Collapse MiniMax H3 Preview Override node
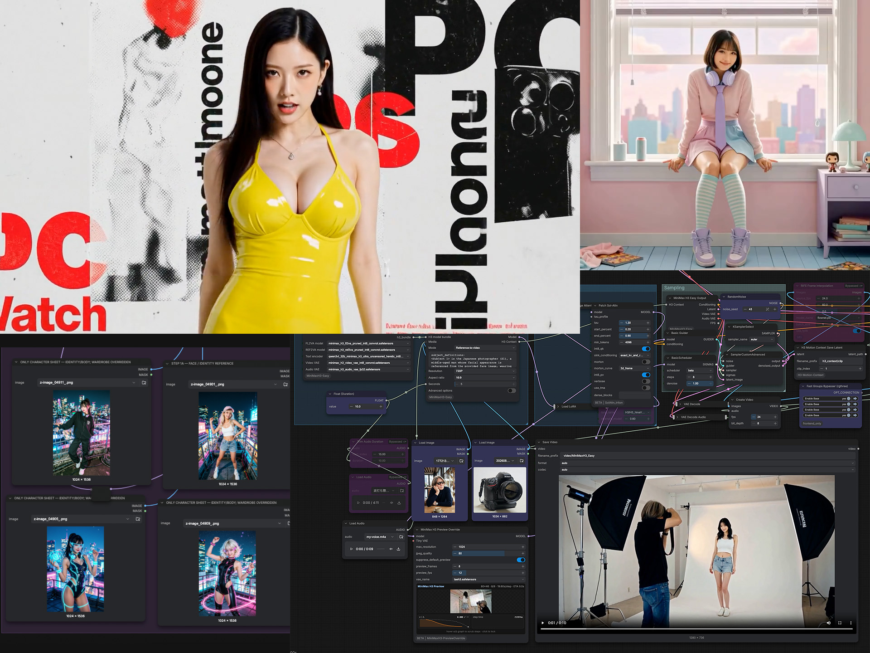870x653 pixels. (x=417, y=530)
